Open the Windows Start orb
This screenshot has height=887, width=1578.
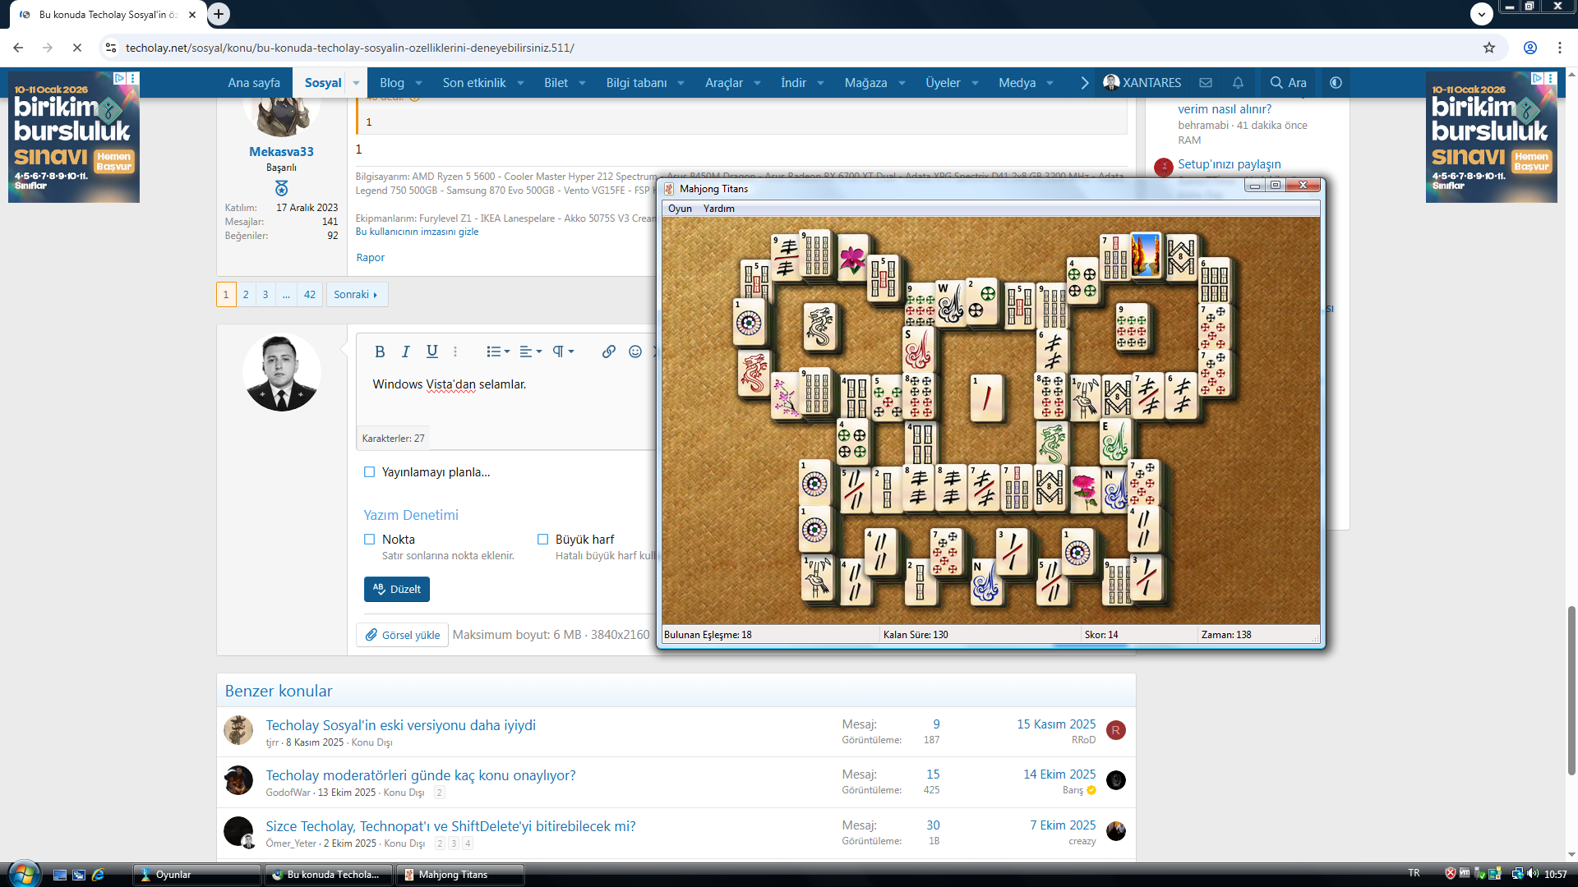point(23,874)
